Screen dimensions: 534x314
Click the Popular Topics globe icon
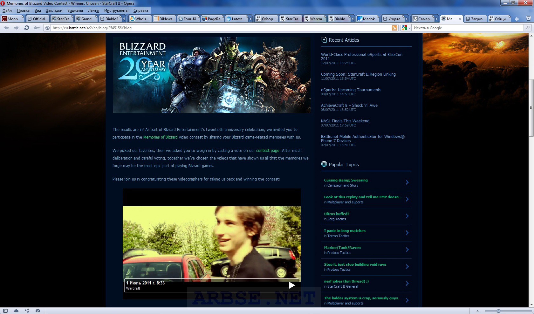point(324,164)
